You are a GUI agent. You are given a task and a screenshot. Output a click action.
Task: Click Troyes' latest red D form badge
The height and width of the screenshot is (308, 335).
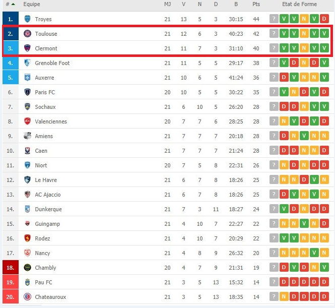pyautogui.click(x=324, y=19)
